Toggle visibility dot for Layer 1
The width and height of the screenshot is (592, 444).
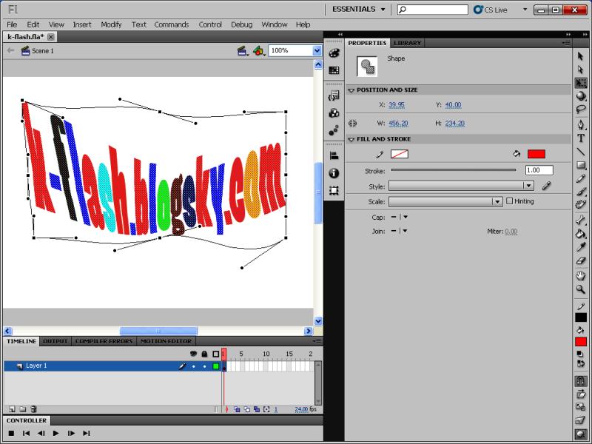[x=194, y=366]
